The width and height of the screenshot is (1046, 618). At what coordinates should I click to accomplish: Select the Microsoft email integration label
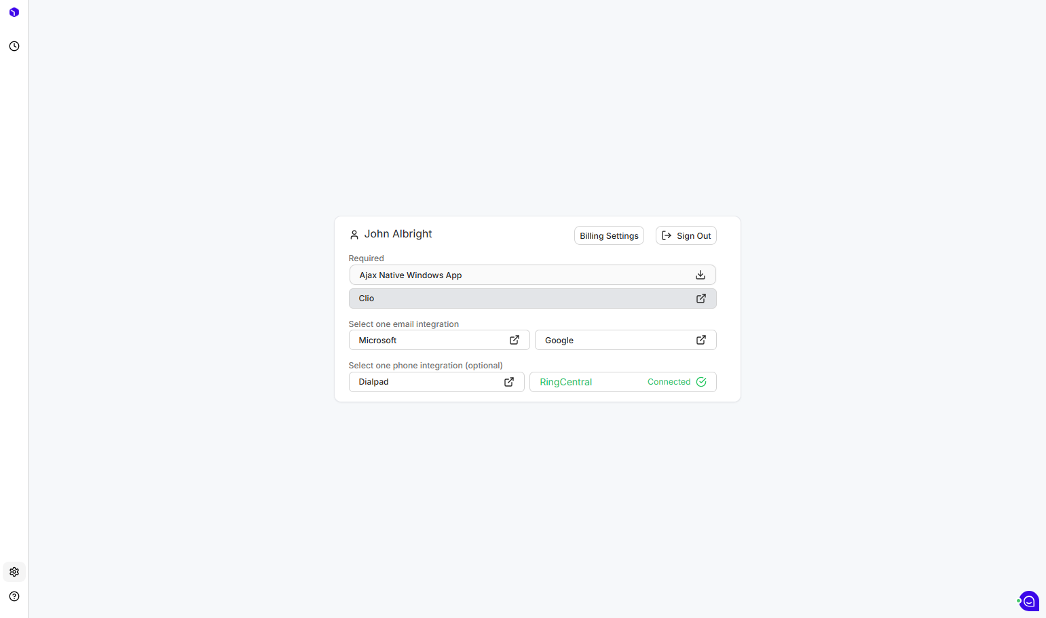(x=377, y=341)
